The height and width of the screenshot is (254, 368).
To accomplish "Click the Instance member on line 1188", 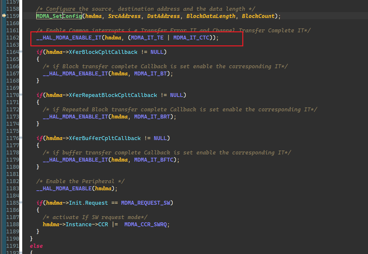I will [x=79, y=224].
